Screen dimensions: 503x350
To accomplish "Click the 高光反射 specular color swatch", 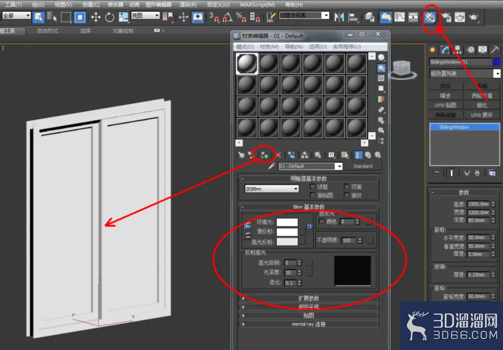I will pyautogui.click(x=287, y=242).
